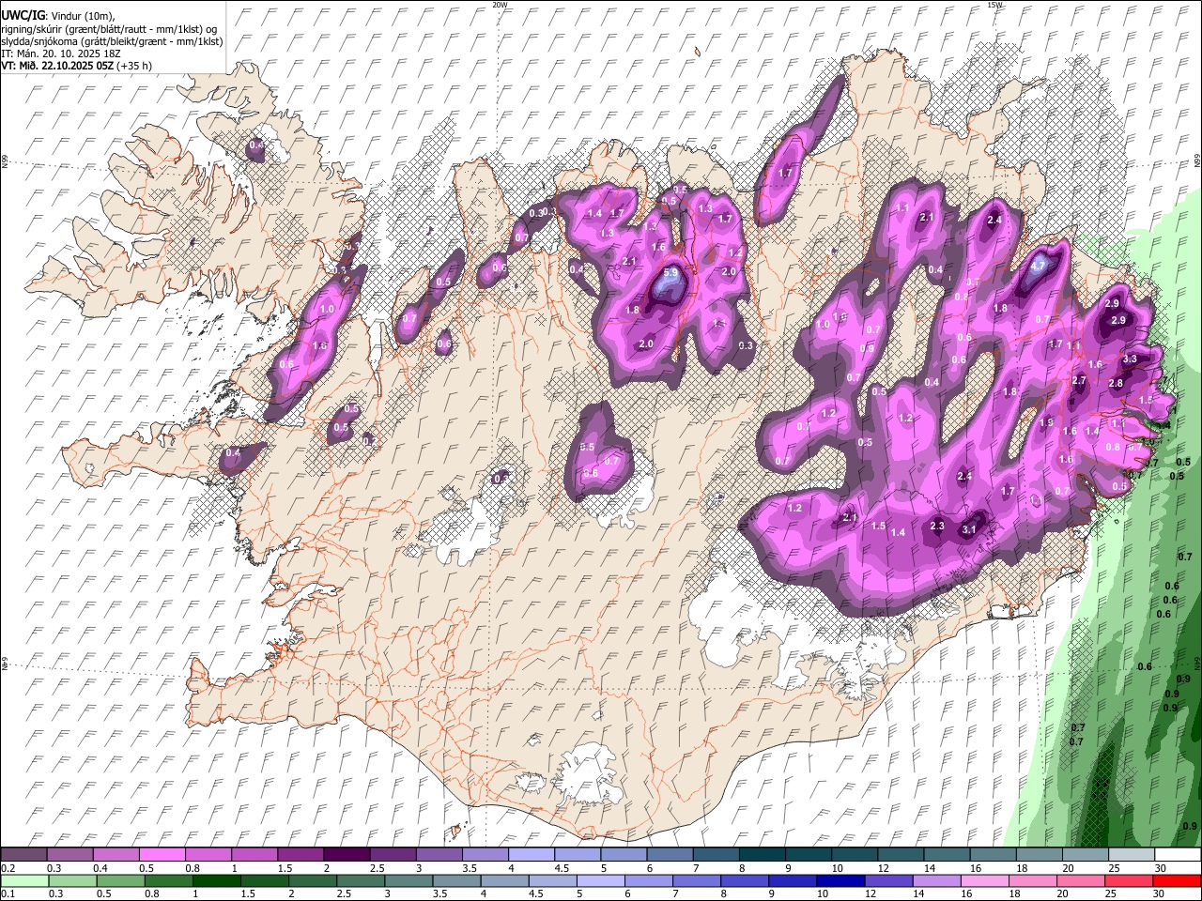Screen dimensions: 1202x901
Task: Select the bright pink 0.5 swatch in the top legend row
Action: coord(162,854)
